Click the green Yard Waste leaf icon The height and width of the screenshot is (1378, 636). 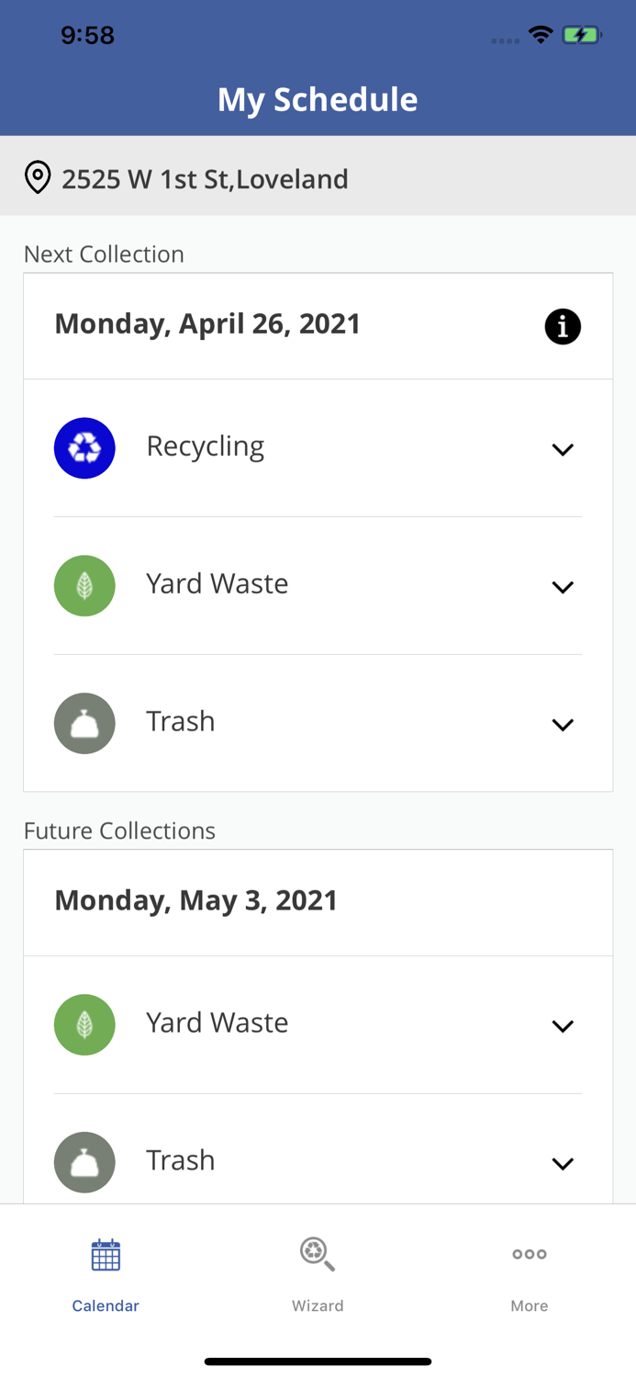tap(84, 585)
